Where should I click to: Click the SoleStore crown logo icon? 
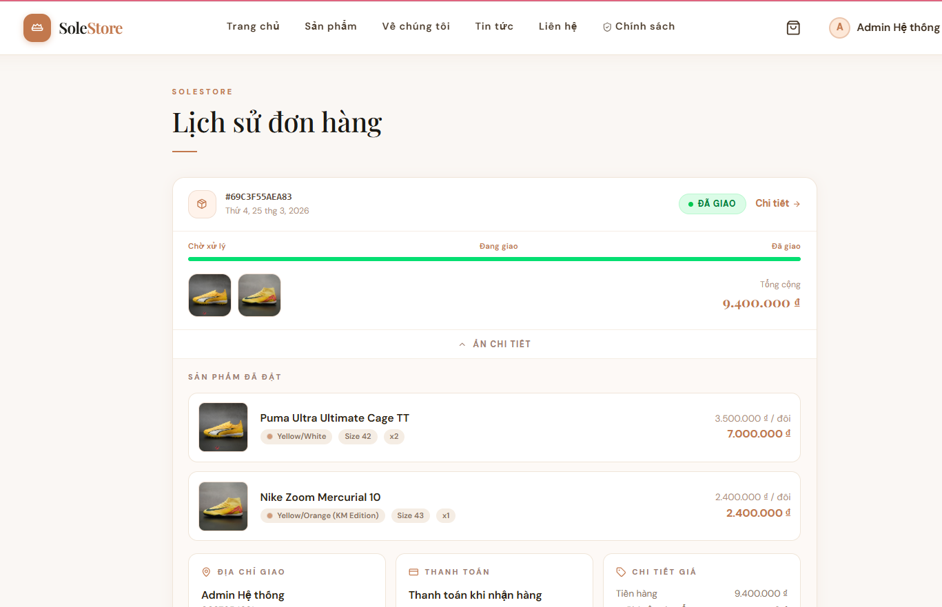(37, 28)
